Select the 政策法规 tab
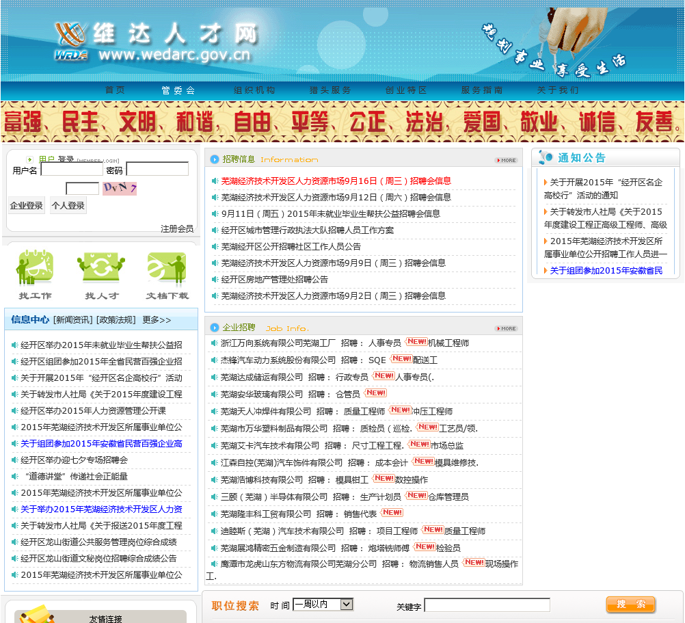The width and height of the screenshot is (685, 623). coord(116,320)
